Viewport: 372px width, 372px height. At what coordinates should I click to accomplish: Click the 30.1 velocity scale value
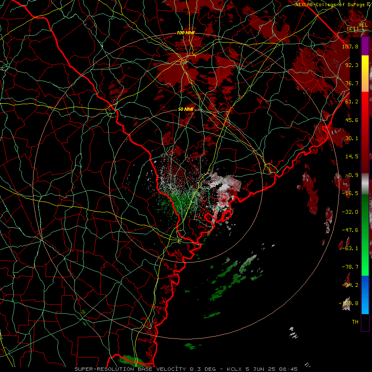pyautogui.click(x=352, y=138)
